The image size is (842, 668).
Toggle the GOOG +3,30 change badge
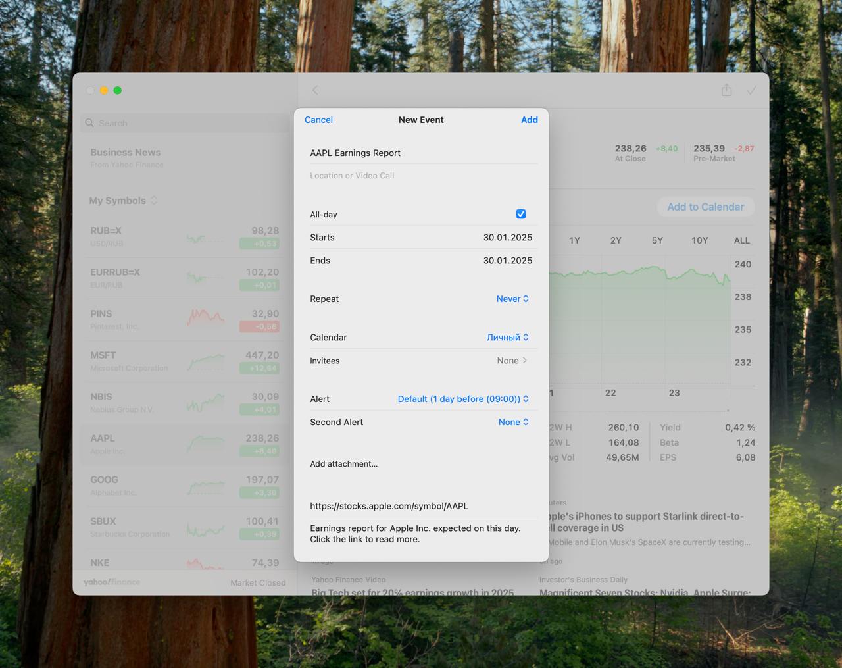coord(259,493)
